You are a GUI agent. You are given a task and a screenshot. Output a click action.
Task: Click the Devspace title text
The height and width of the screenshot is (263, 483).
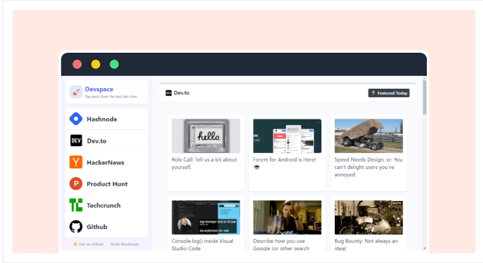[x=99, y=89]
